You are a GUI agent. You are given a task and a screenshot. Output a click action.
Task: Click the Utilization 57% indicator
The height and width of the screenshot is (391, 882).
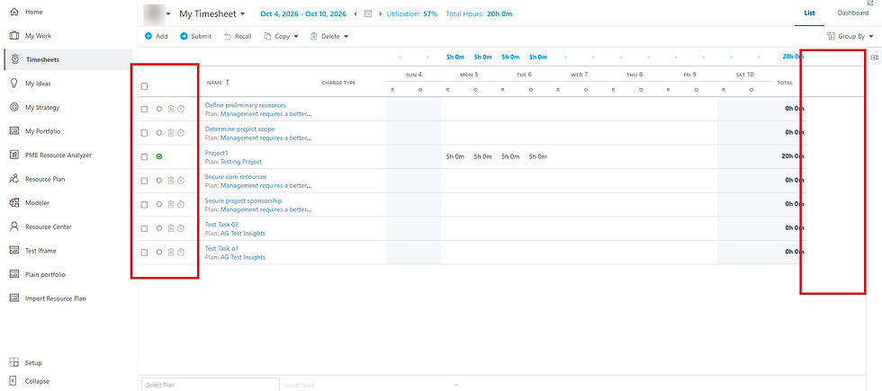point(412,14)
